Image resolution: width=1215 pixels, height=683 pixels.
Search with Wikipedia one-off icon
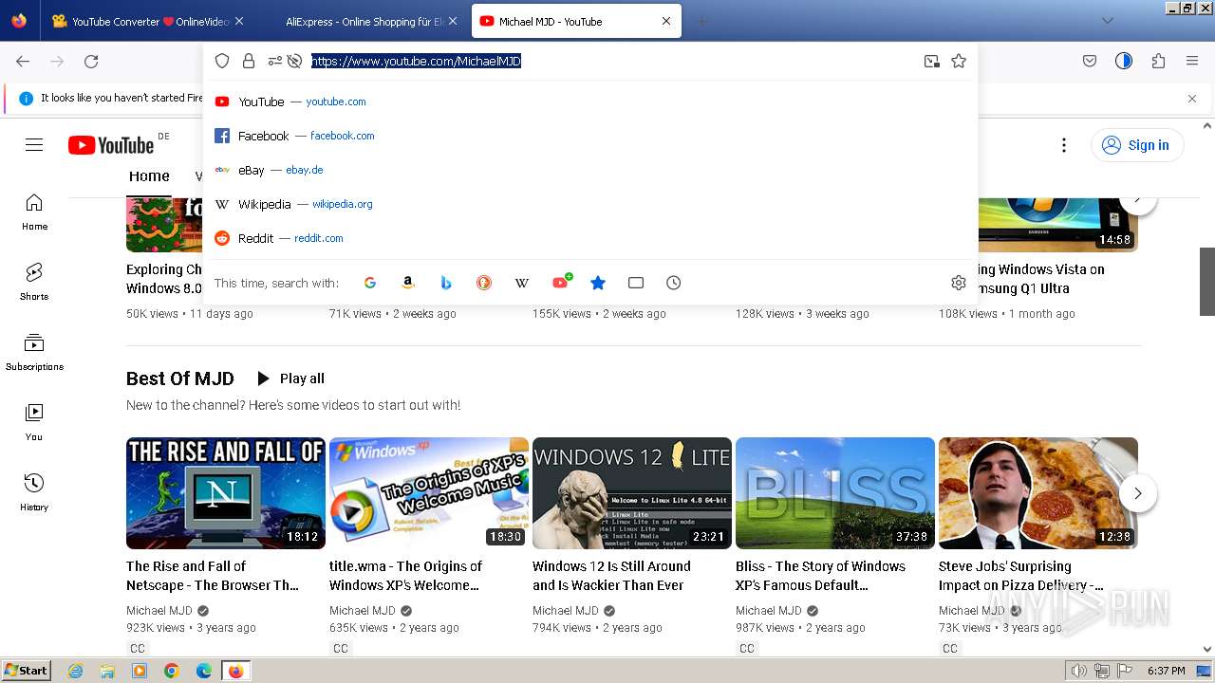522,283
